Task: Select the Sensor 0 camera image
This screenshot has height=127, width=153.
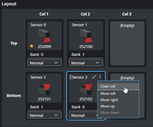Action: point(45,36)
